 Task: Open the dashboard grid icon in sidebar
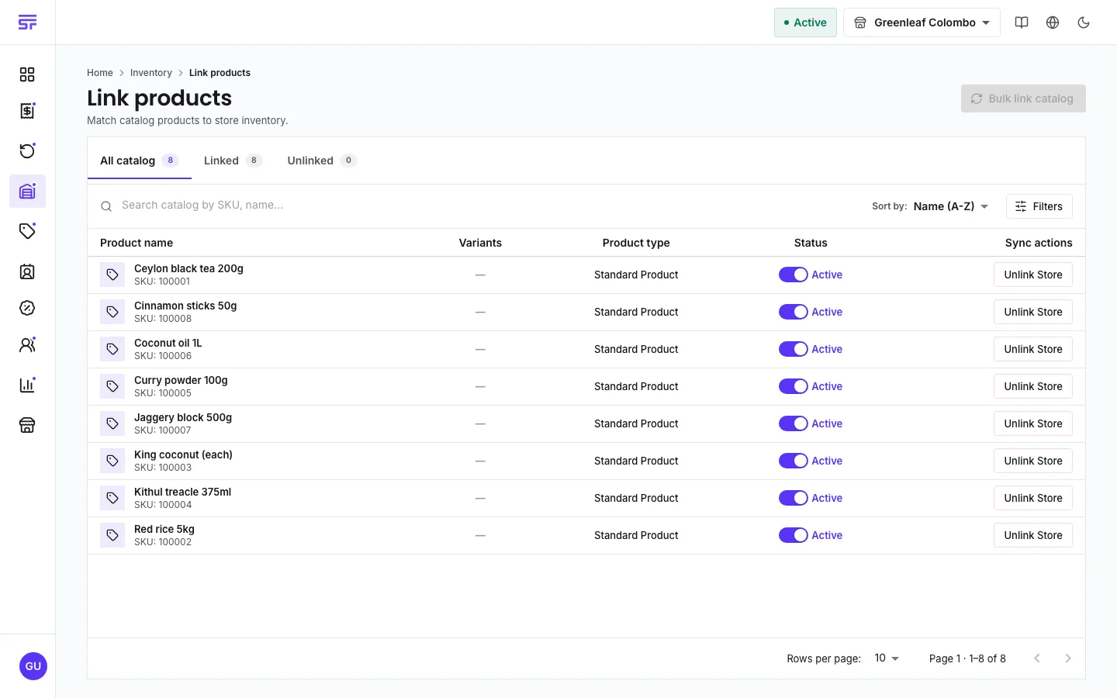tap(27, 74)
